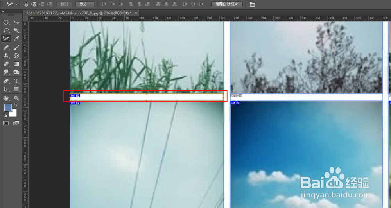Swap foreground and background colors
The width and height of the screenshot is (391, 208).
point(16,105)
